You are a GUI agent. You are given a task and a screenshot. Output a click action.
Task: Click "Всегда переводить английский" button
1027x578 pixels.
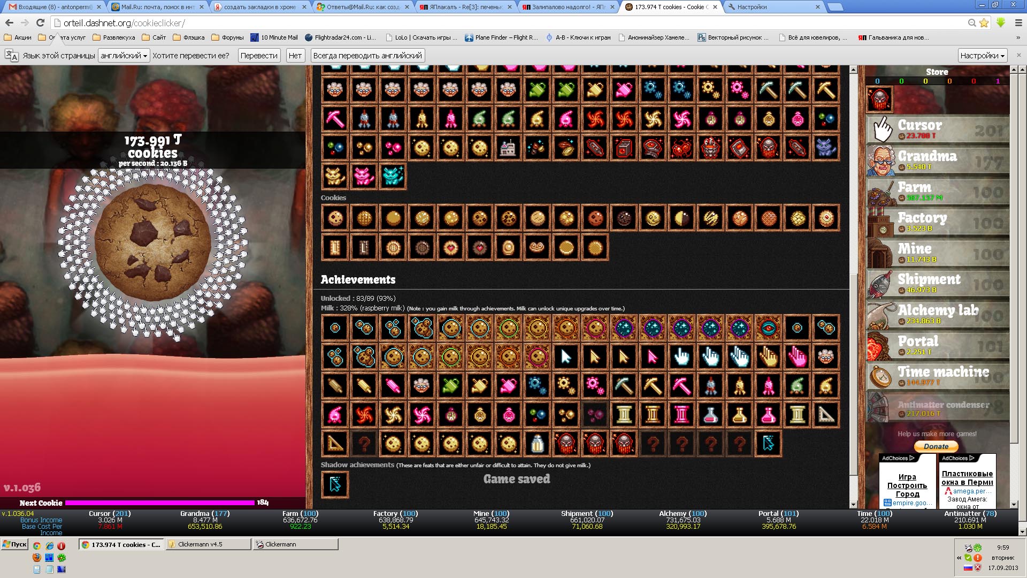pos(367,56)
